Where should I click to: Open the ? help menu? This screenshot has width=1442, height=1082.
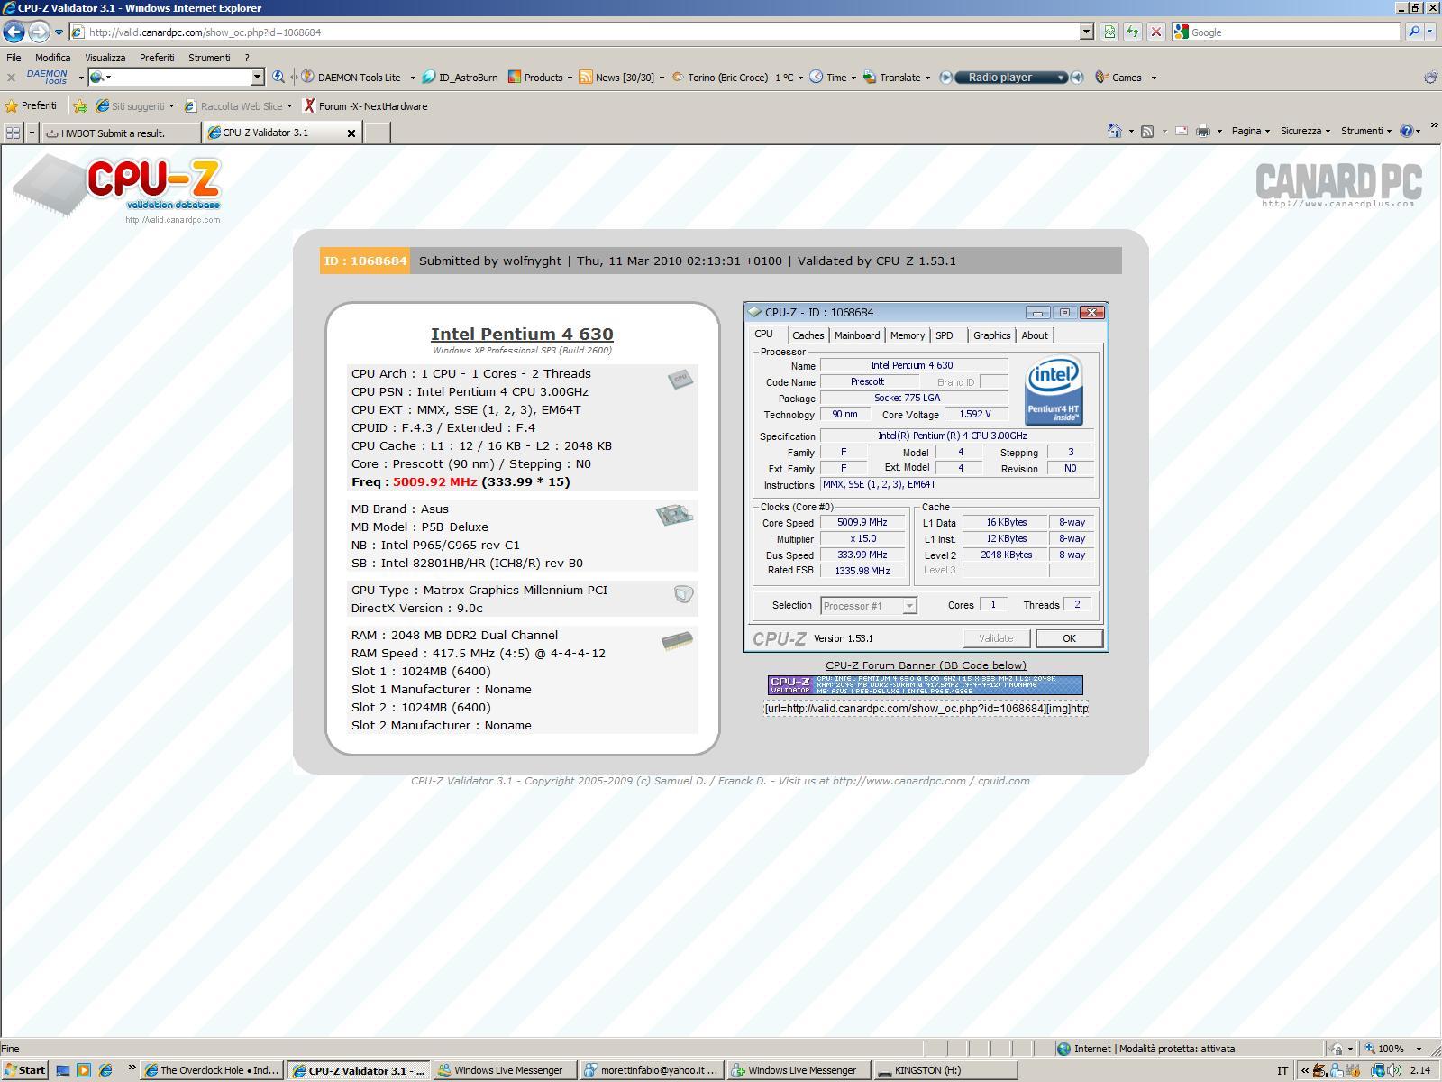(x=247, y=57)
